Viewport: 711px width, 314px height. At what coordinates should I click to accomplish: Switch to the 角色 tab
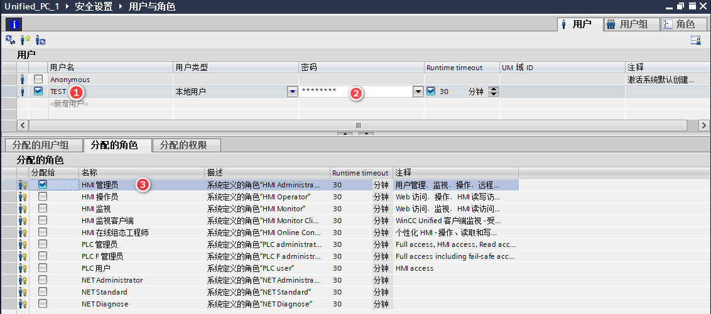click(684, 24)
